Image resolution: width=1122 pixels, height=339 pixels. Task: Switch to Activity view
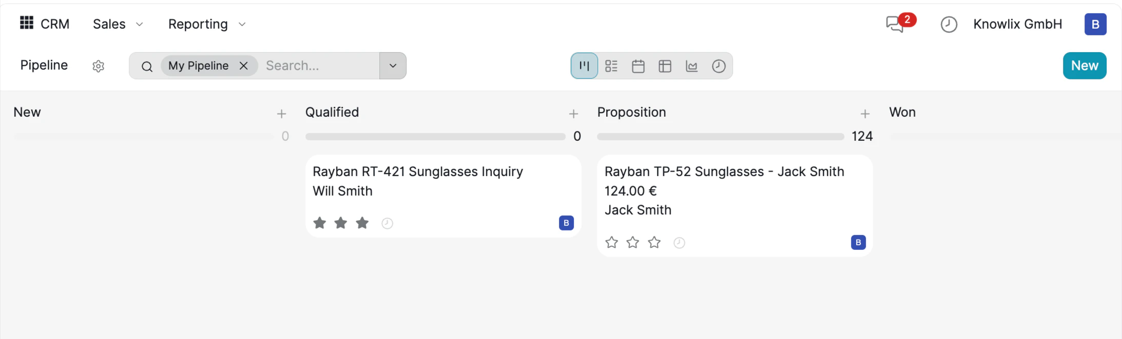[719, 66]
